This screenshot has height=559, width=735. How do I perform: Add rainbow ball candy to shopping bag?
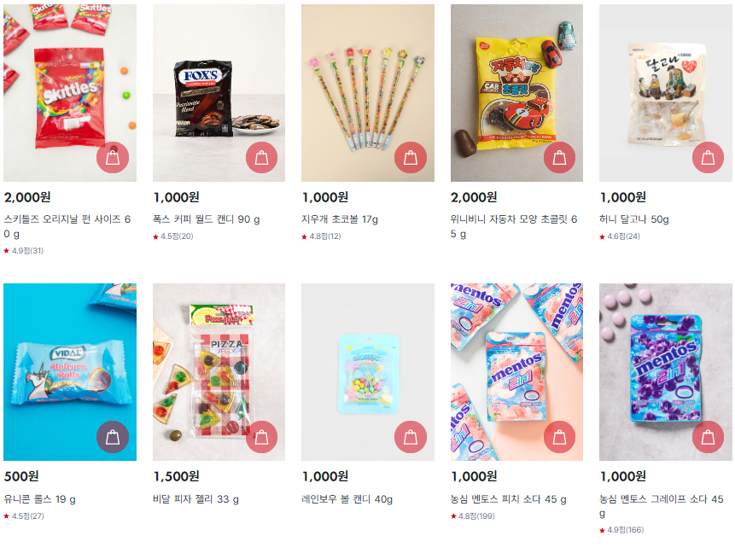point(411,437)
